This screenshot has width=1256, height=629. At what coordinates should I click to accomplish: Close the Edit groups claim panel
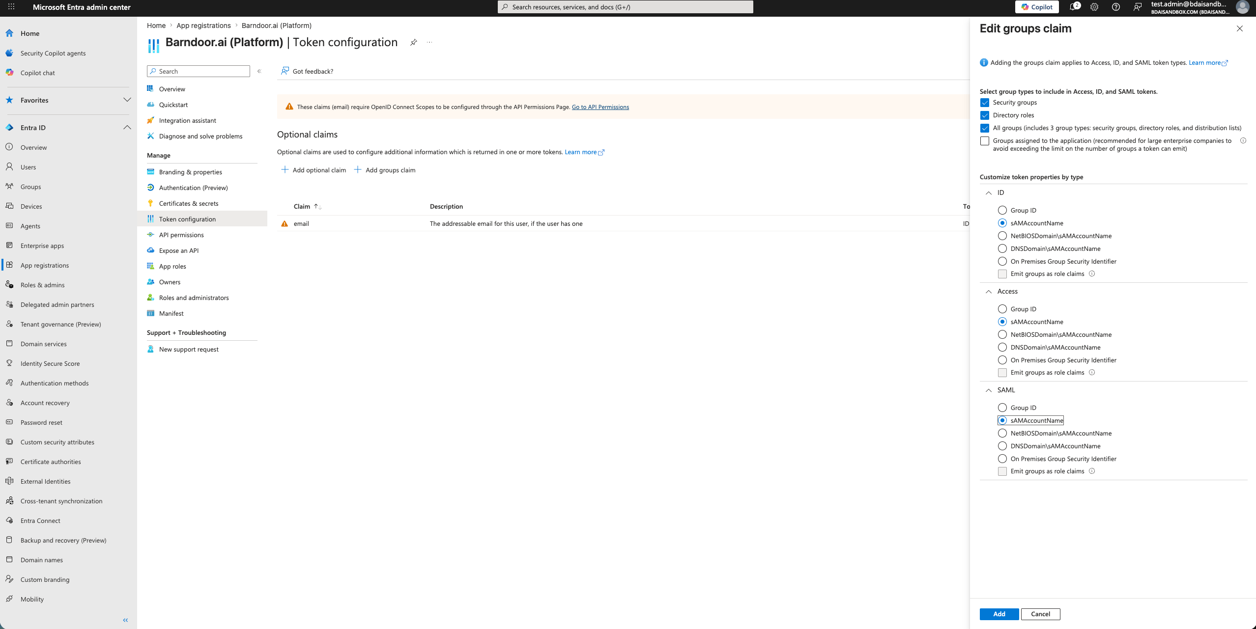pyautogui.click(x=1239, y=28)
